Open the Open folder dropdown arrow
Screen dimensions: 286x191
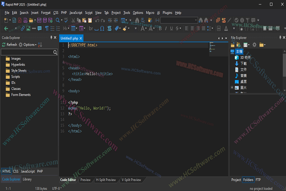(35, 20)
